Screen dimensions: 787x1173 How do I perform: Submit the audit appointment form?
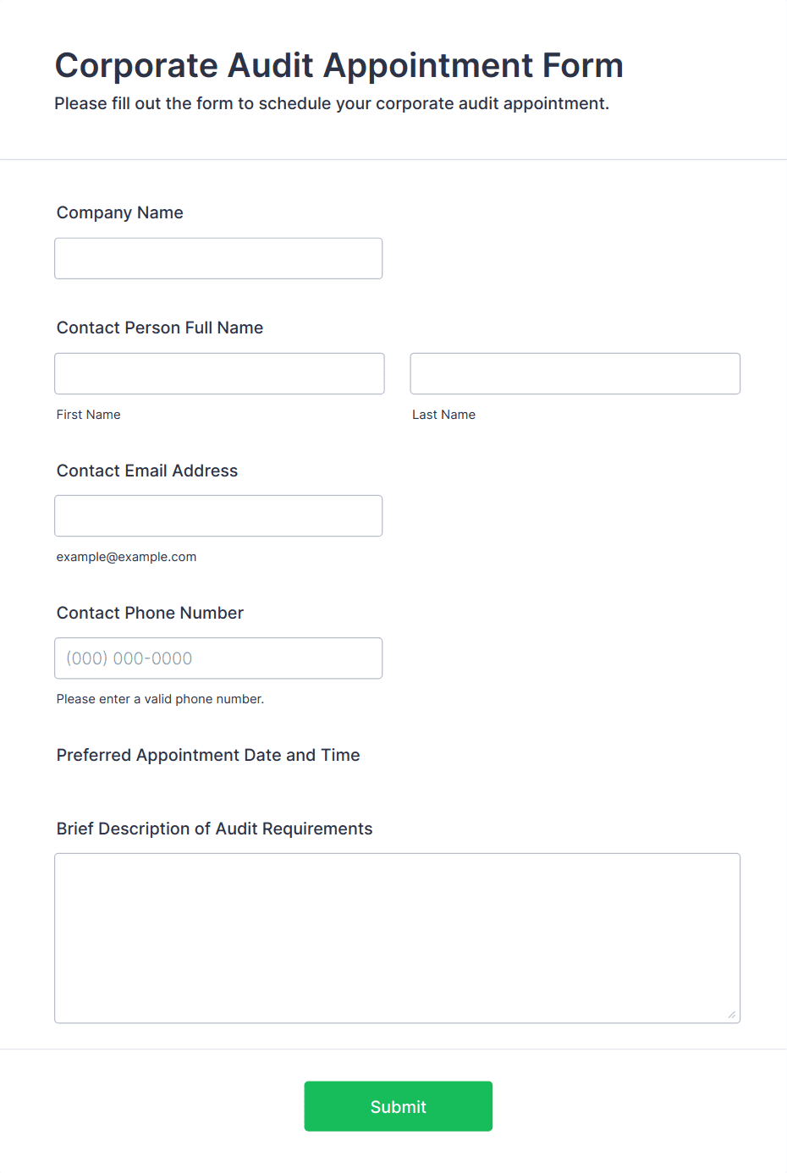(x=399, y=1106)
